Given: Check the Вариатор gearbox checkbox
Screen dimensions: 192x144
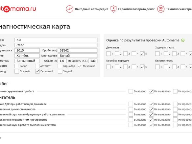Looking at the screenshot, I should [60, 66].
